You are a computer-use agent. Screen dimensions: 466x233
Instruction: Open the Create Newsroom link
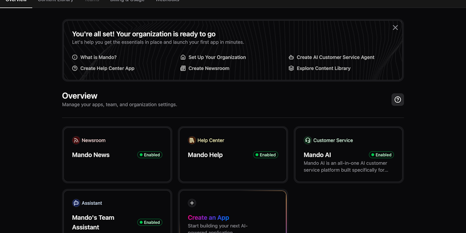tap(209, 68)
